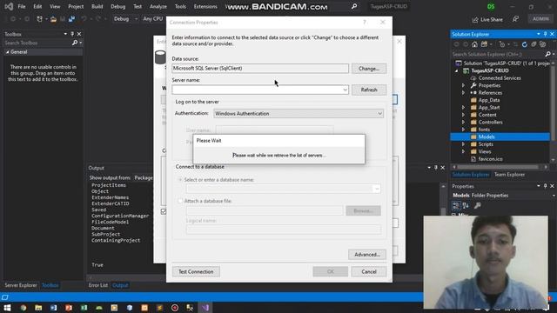The image size is (557, 313).
Task: Select the Models folder in Solution Explorer
Action: pos(487,137)
